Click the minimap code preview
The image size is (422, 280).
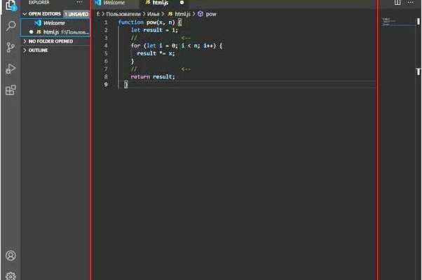[x=389, y=21]
